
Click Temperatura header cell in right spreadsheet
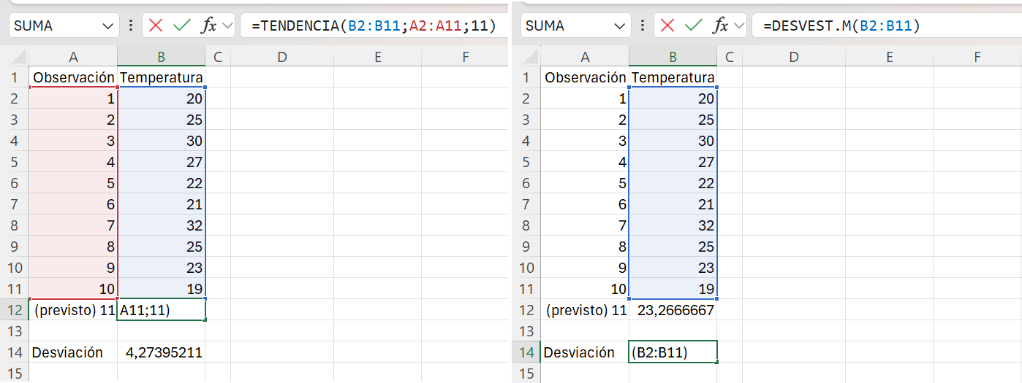673,77
